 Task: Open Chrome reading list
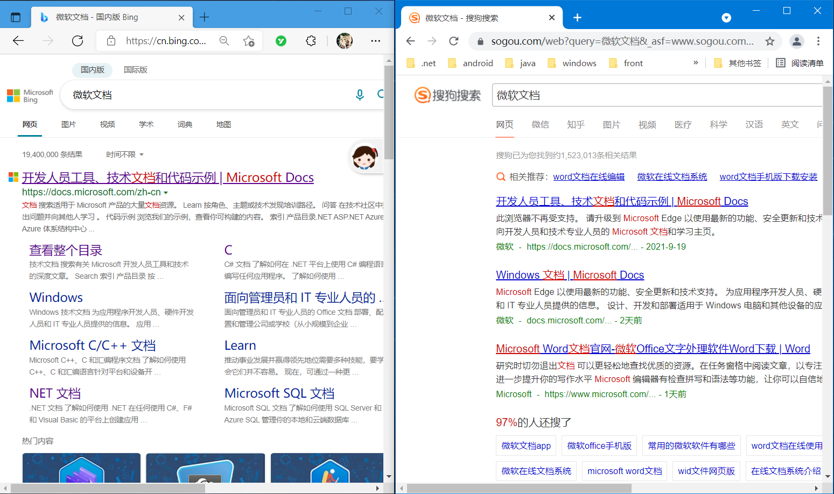click(800, 63)
